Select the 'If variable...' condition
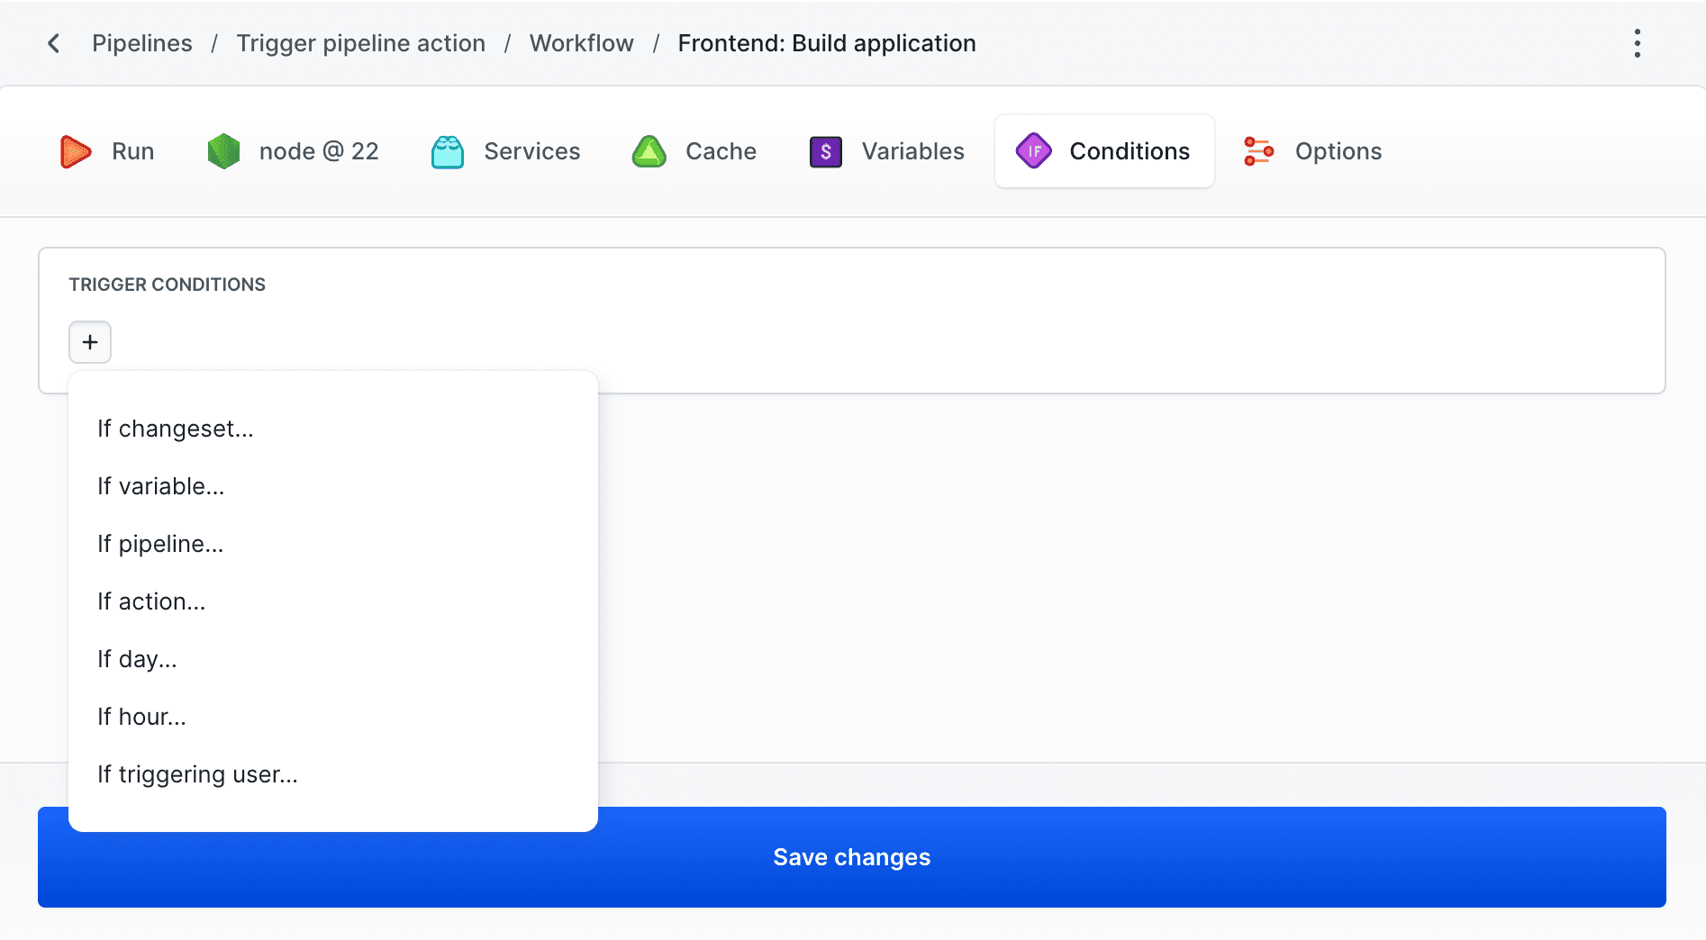 point(161,486)
